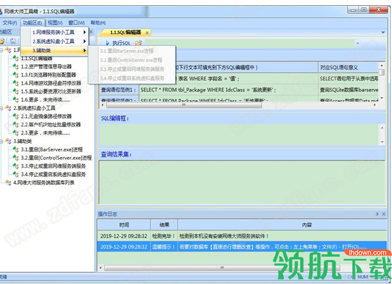Screen dimensions: 392x284
Task: Click icon of 4.网维大师服务端数据库列表
Action: point(8,183)
